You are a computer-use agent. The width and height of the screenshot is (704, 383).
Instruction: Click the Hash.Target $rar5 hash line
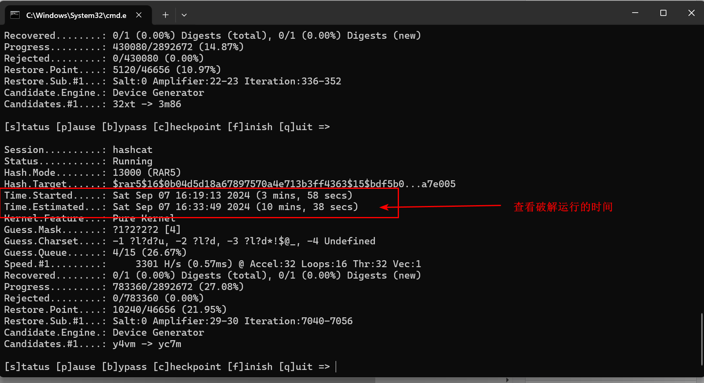coord(230,184)
